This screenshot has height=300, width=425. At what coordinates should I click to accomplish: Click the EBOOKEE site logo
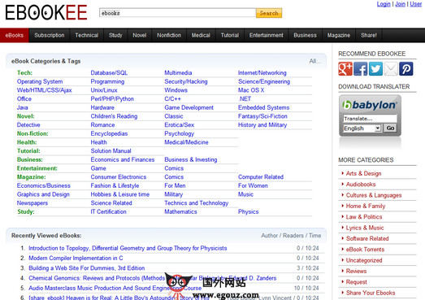click(46, 12)
